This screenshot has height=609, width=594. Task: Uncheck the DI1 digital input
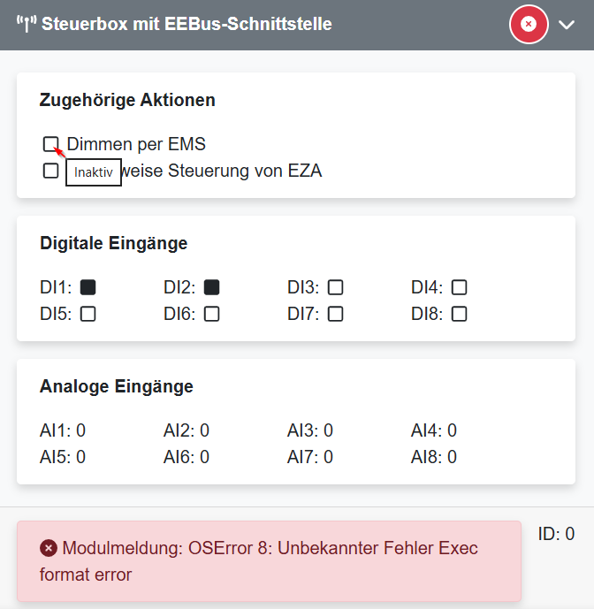tap(88, 287)
